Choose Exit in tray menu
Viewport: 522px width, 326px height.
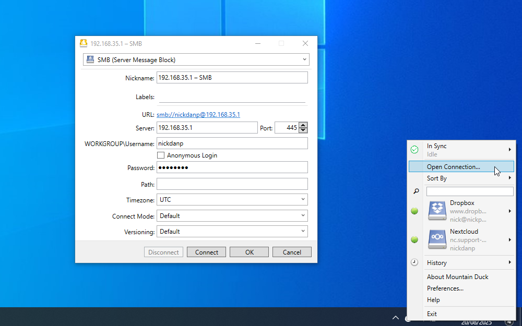[x=432, y=313]
